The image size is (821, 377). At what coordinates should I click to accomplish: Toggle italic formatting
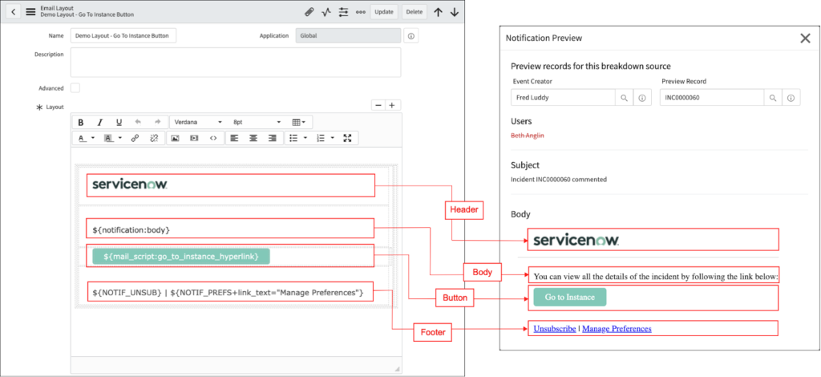[x=99, y=122]
